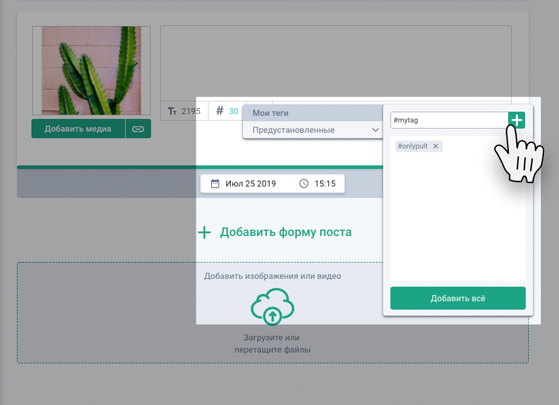Click the green plus button to add the tag
559x405 pixels.
point(517,120)
